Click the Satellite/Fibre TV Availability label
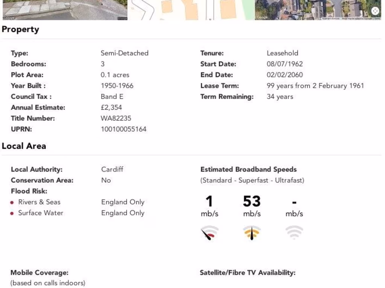Screen dimensions: 385x288 pos(247,273)
